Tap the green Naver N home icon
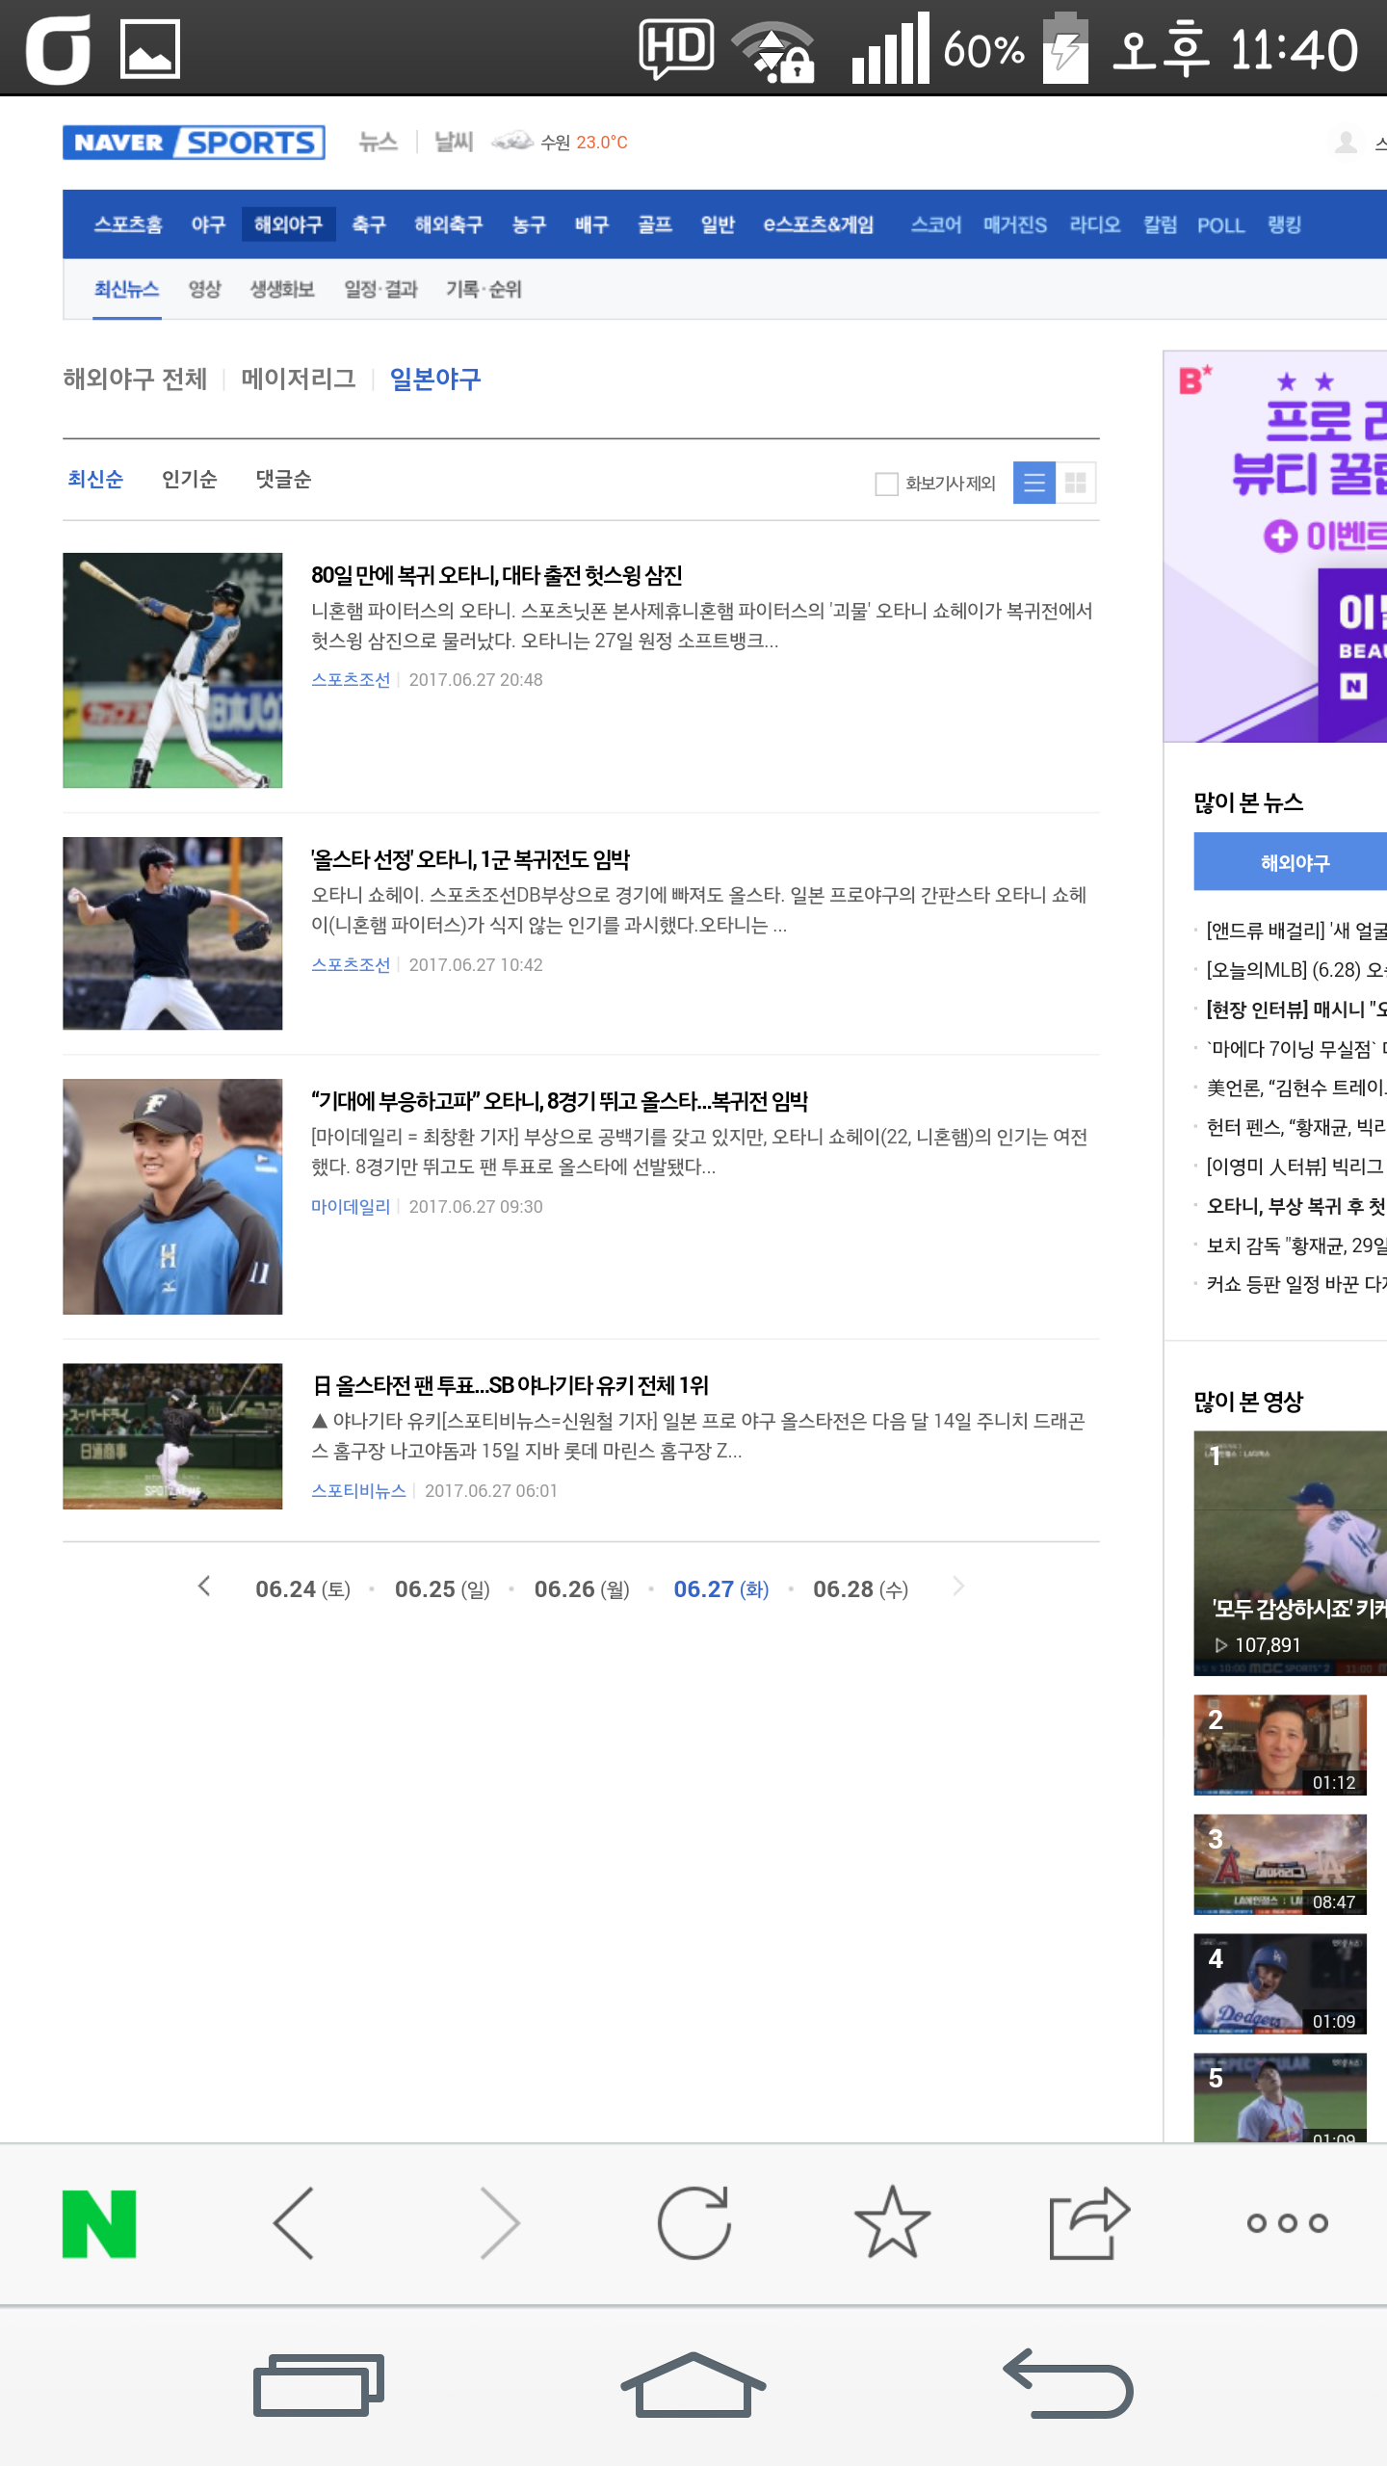The width and height of the screenshot is (1387, 2466). click(x=99, y=2223)
